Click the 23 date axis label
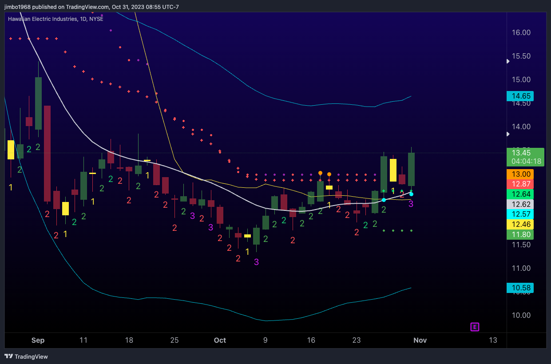 pyautogui.click(x=357, y=340)
